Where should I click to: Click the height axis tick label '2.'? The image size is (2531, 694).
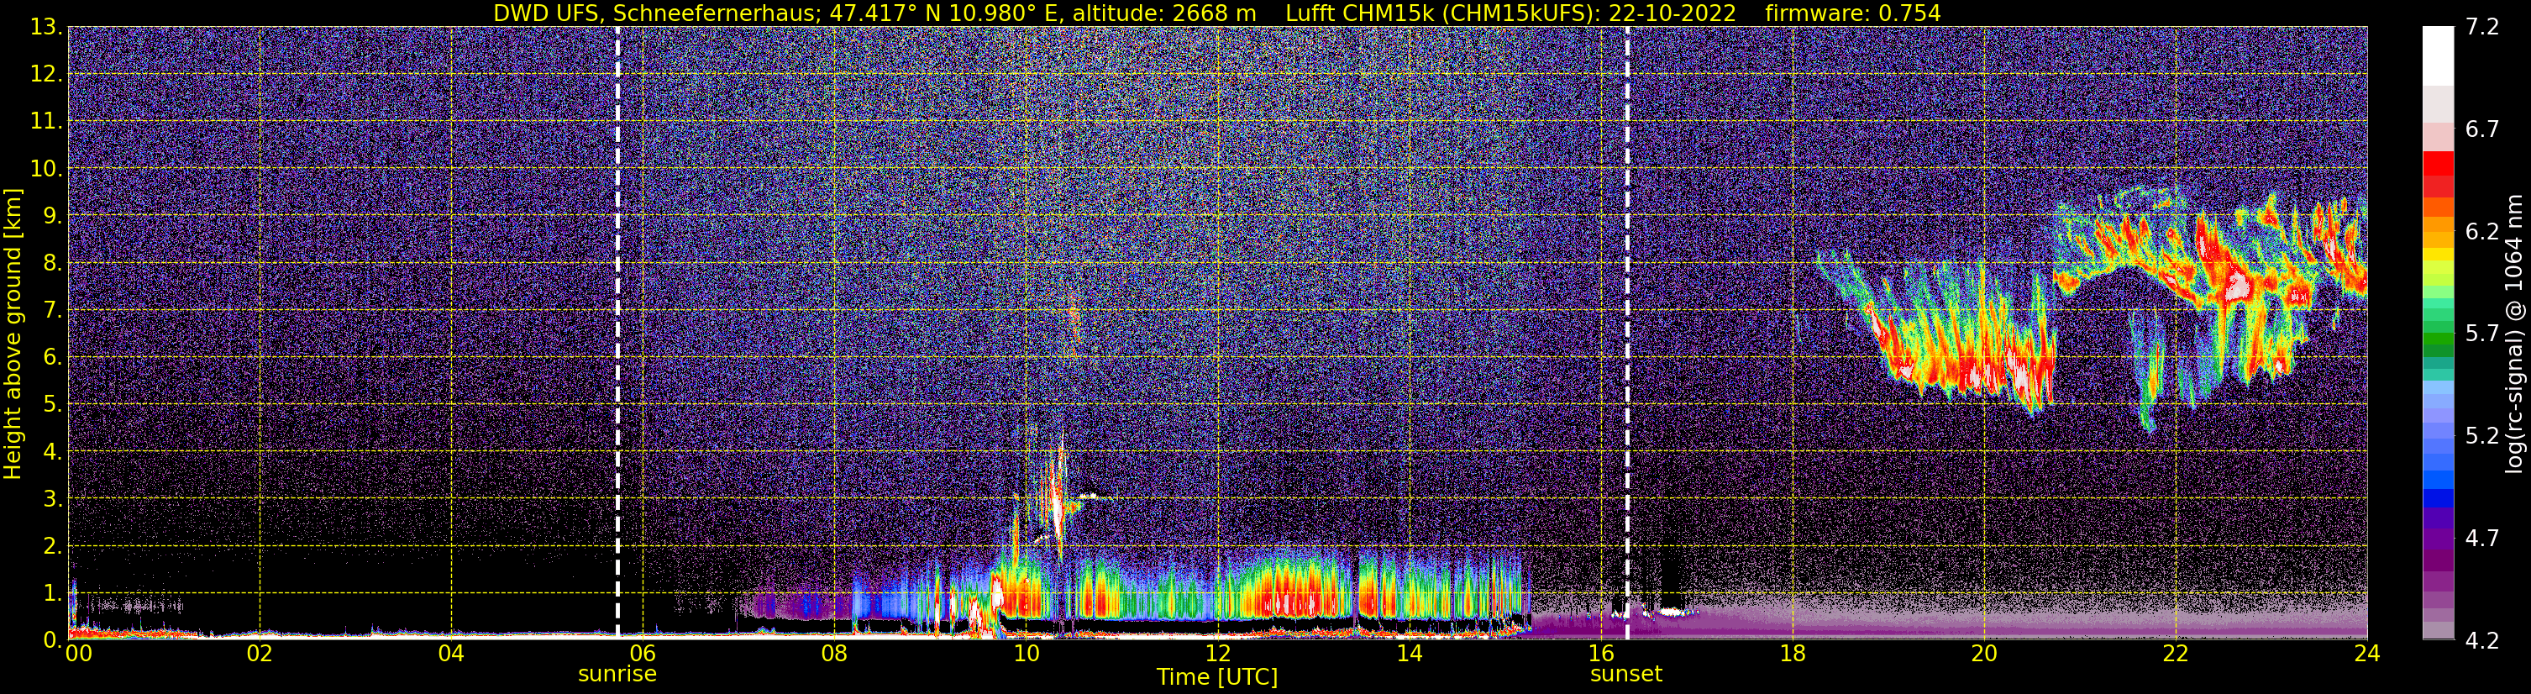click(x=52, y=545)
